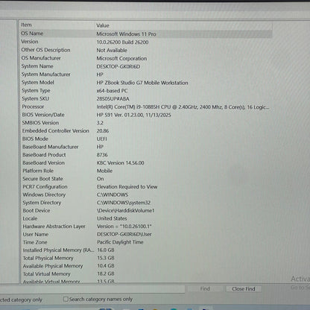Click the Close Find button
The height and width of the screenshot is (310, 310).
tap(244, 289)
